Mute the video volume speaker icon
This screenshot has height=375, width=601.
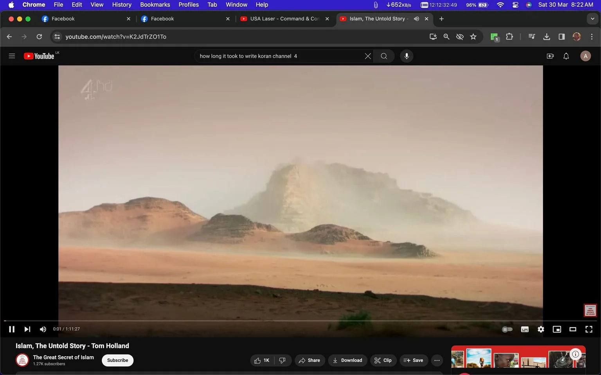click(x=43, y=329)
